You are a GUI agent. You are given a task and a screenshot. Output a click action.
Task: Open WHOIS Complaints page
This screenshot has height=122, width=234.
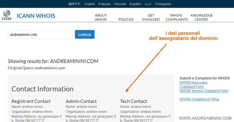177,17
